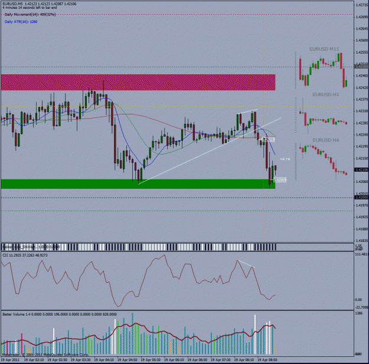This screenshot has width=369, height=364.
Task: Click the Daily Movement(14) label
Action: click(30, 15)
